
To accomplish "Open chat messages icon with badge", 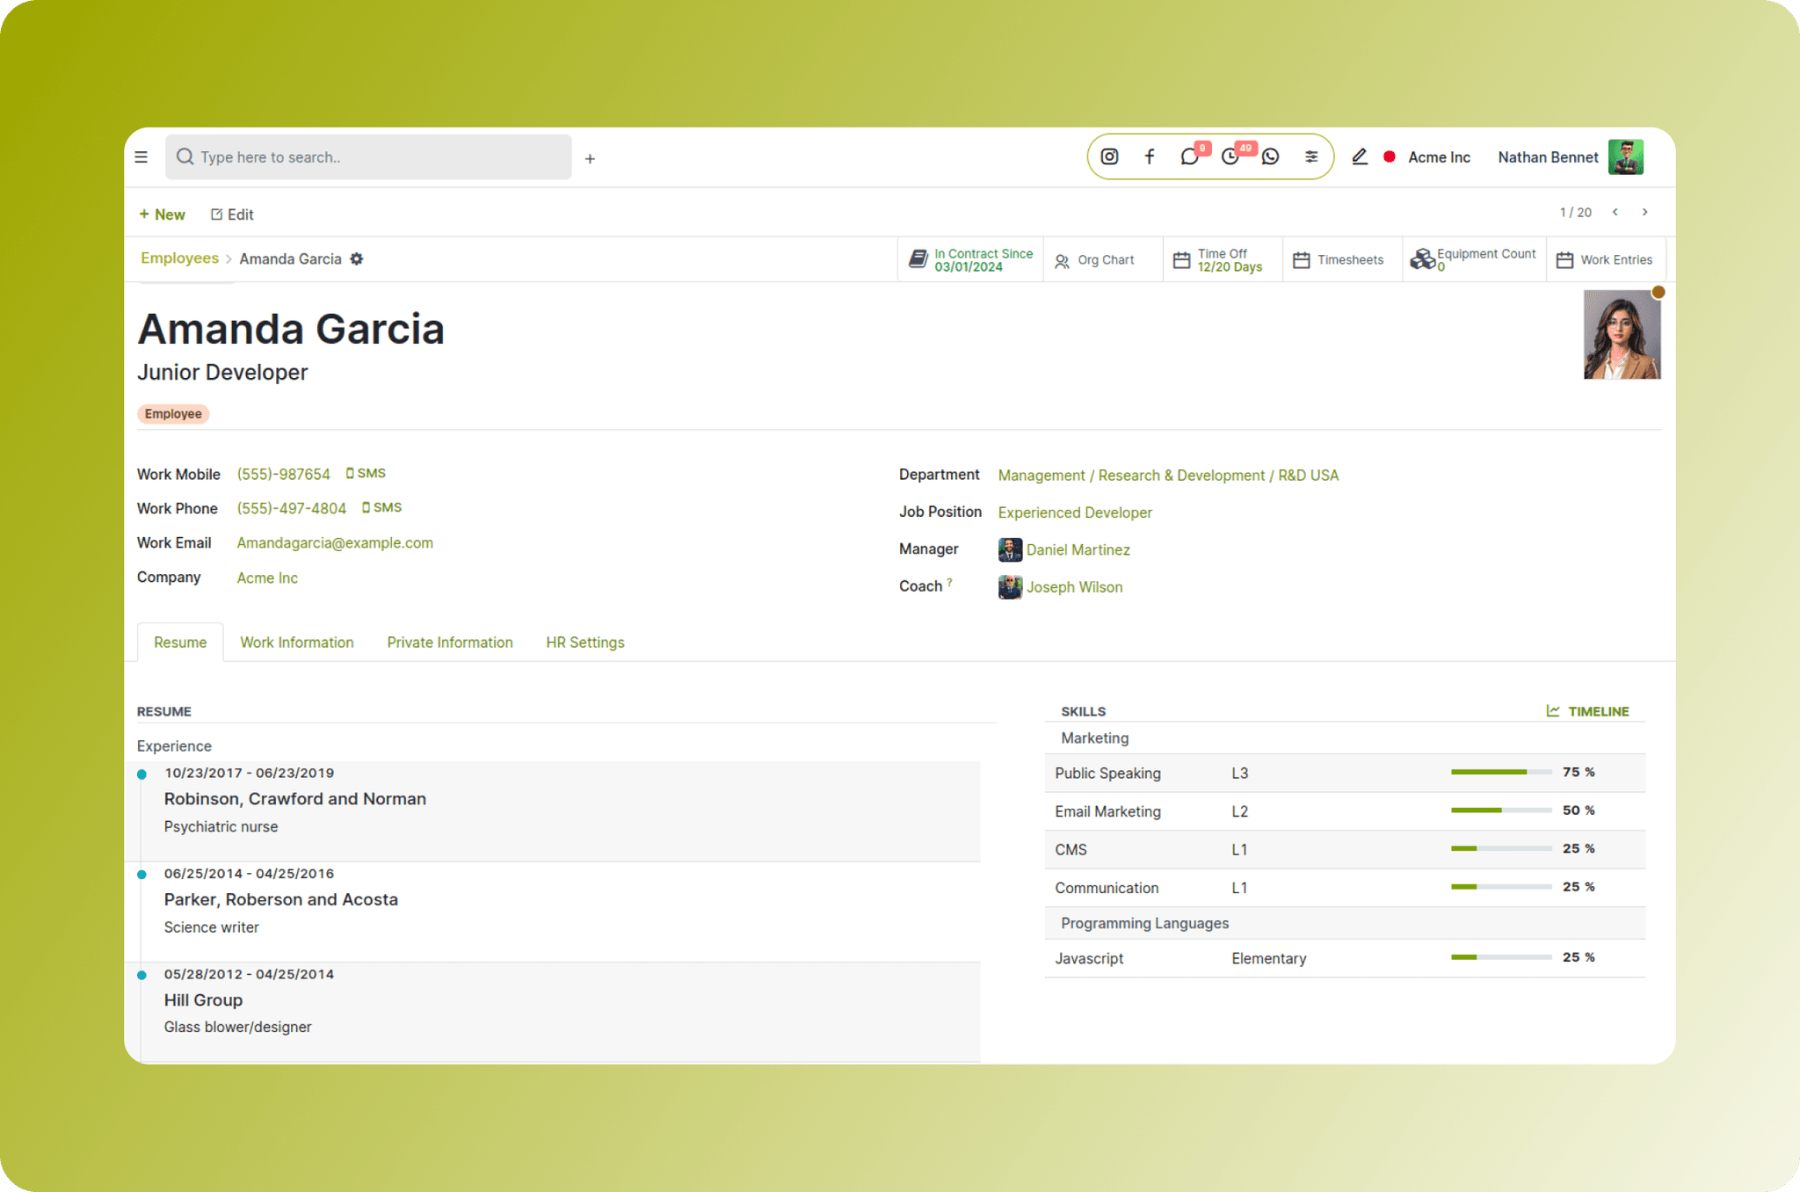I will (x=1192, y=156).
